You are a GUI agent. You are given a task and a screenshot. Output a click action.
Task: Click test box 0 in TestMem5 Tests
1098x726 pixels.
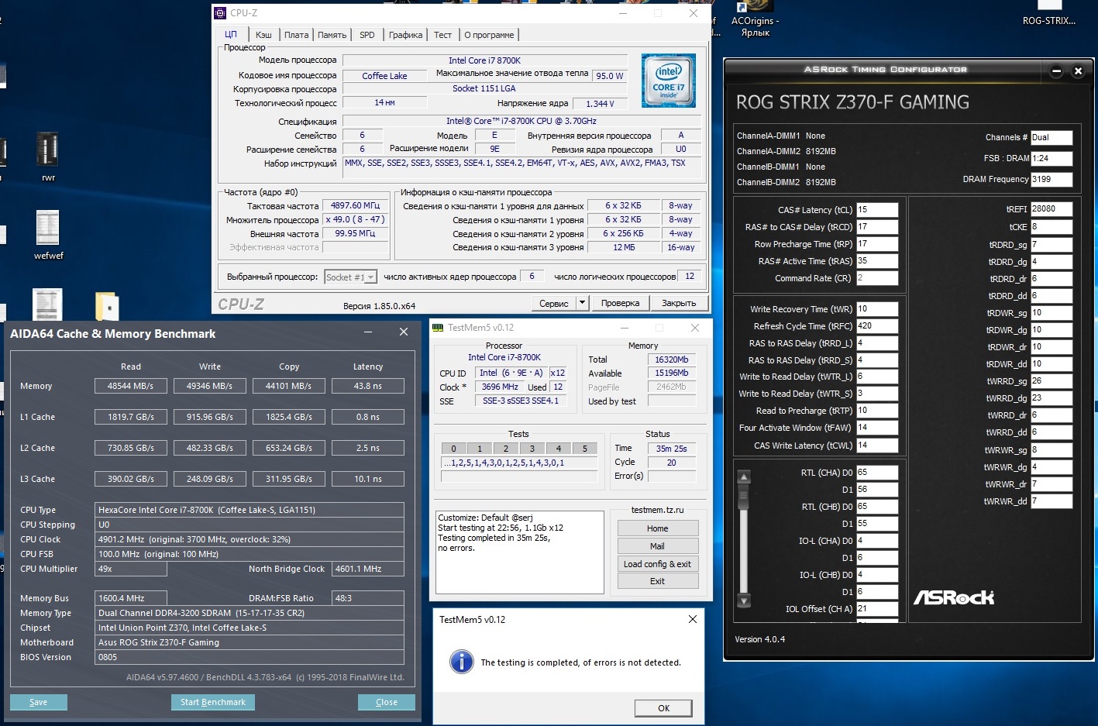[454, 449]
